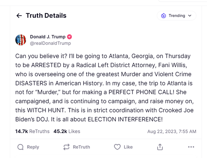207x158 pixels.
Task: Click the back arrow beside Truth Details
Action: pos(19,16)
